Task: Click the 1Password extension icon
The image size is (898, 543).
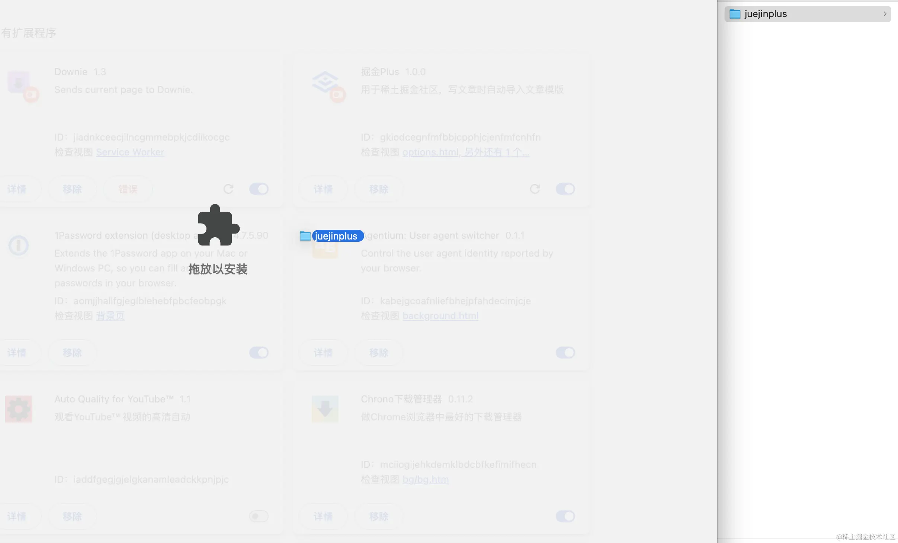Action: click(x=19, y=245)
